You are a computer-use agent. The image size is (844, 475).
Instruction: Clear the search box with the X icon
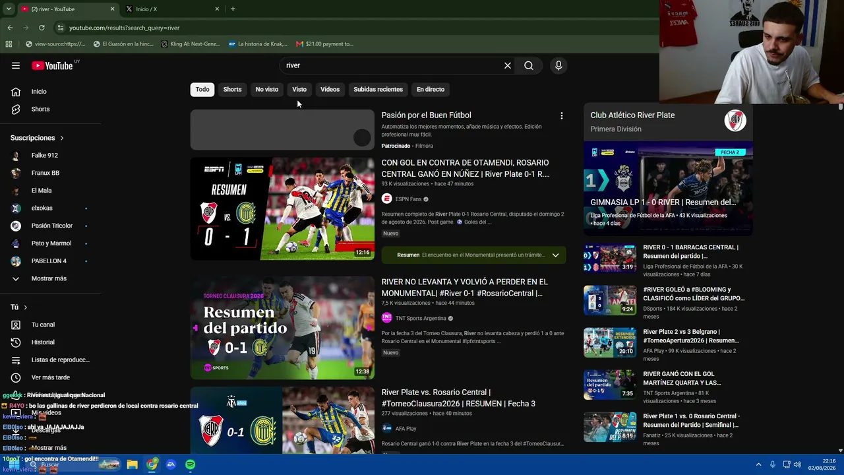(x=508, y=65)
